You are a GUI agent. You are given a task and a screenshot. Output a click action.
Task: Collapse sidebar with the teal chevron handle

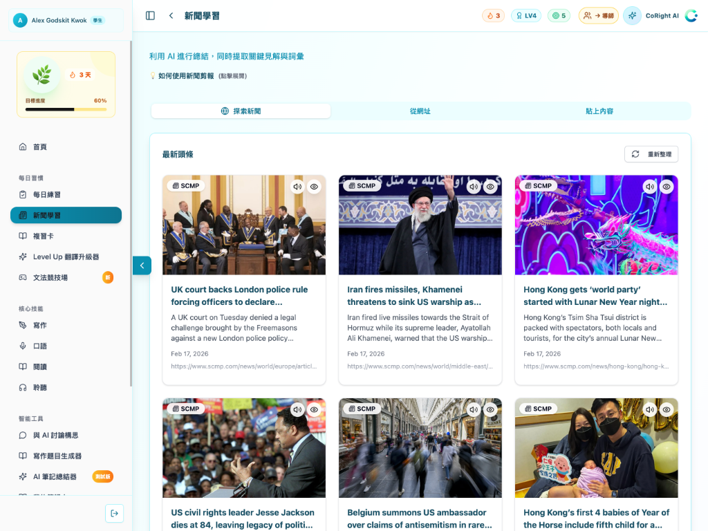pos(142,265)
